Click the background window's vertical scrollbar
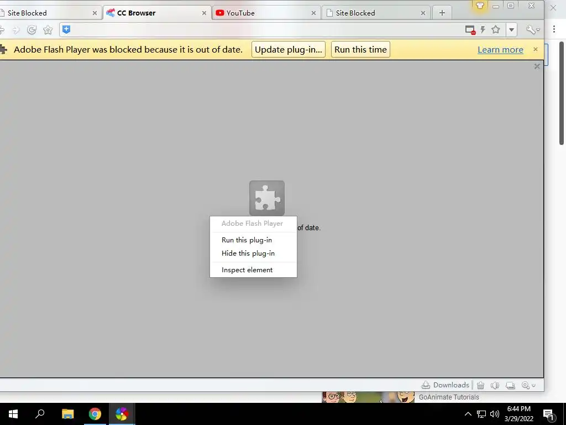566x425 pixels. 562,93
